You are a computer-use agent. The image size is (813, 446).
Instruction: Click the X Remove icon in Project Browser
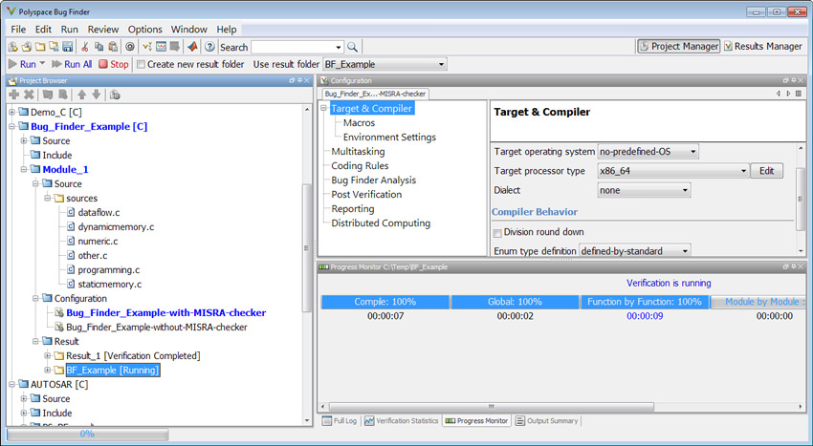(29, 95)
